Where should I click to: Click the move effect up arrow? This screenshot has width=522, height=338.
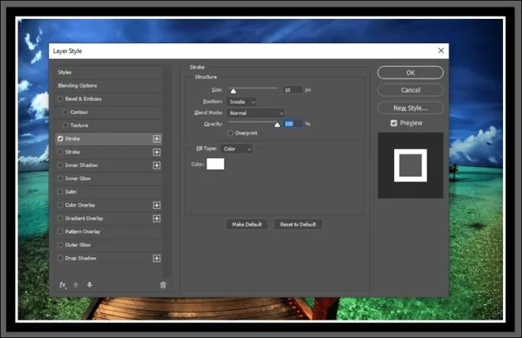(x=76, y=285)
